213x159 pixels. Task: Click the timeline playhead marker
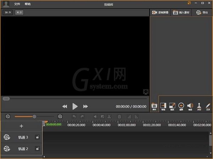click(45, 123)
